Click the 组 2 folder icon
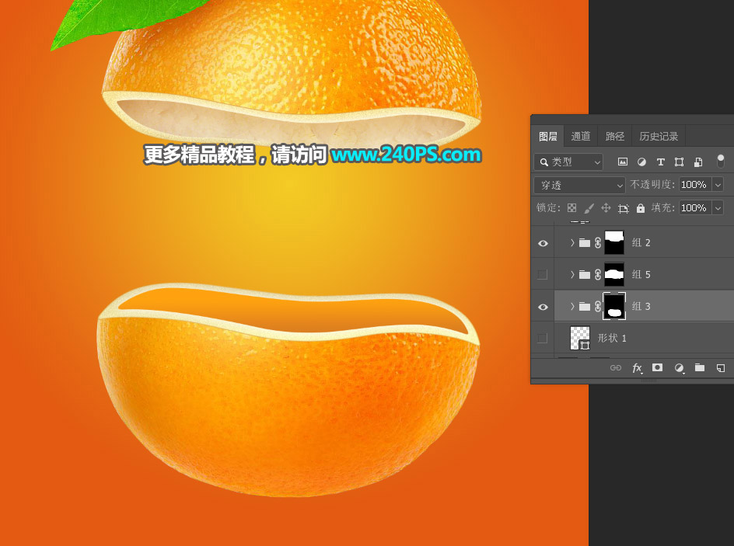734x546 pixels. coord(585,242)
